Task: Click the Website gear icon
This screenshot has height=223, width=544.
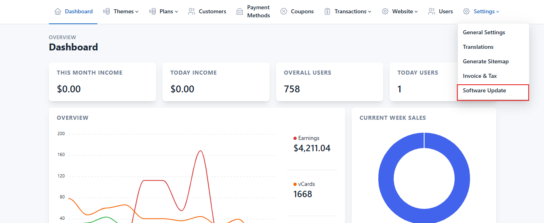Action: (x=385, y=11)
